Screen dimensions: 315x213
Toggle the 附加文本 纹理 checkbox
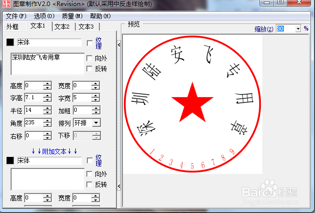(x=90, y=160)
